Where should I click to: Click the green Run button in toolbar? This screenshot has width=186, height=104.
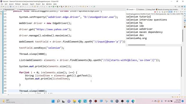pyautogui.click(x=53, y=7)
